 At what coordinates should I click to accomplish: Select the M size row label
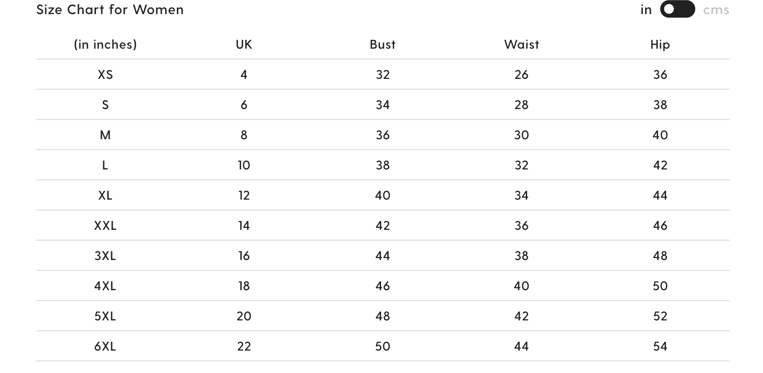(x=105, y=135)
